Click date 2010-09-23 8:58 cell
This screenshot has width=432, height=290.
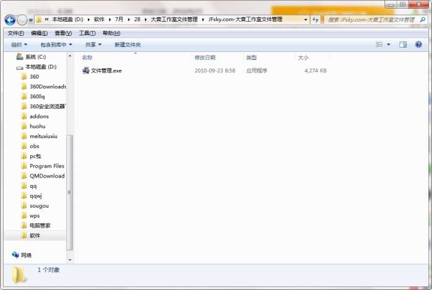tap(215, 70)
